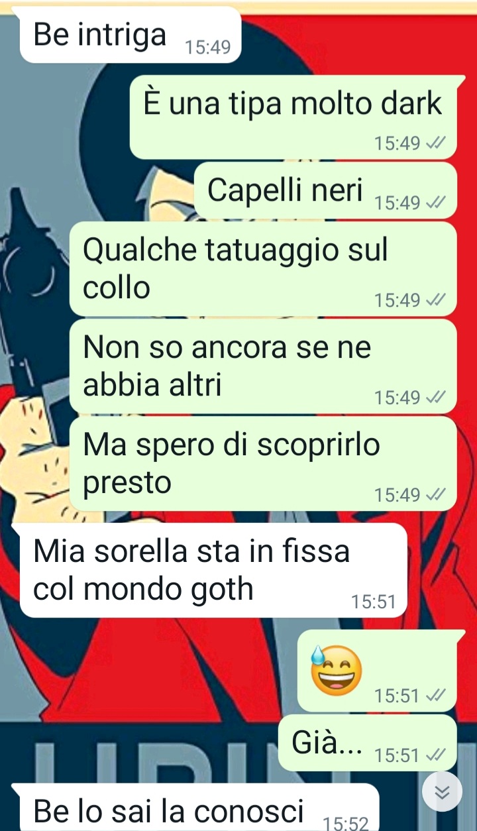Tap read checkmarks on 'È una tipa molto dark'
477x831 pixels.
436,143
